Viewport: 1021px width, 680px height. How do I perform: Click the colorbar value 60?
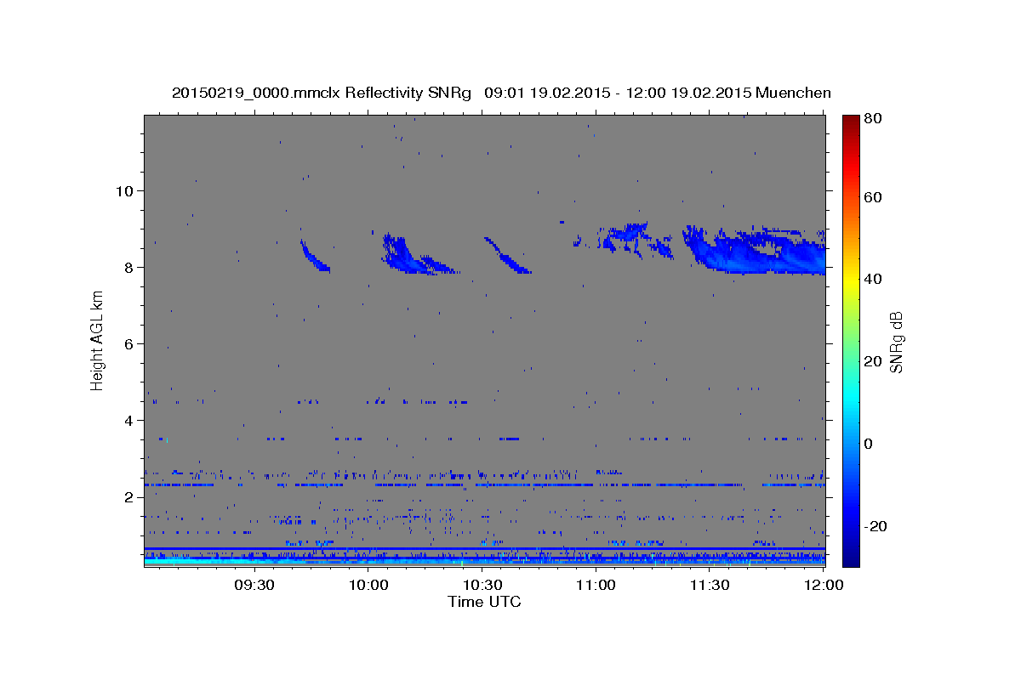coord(874,197)
